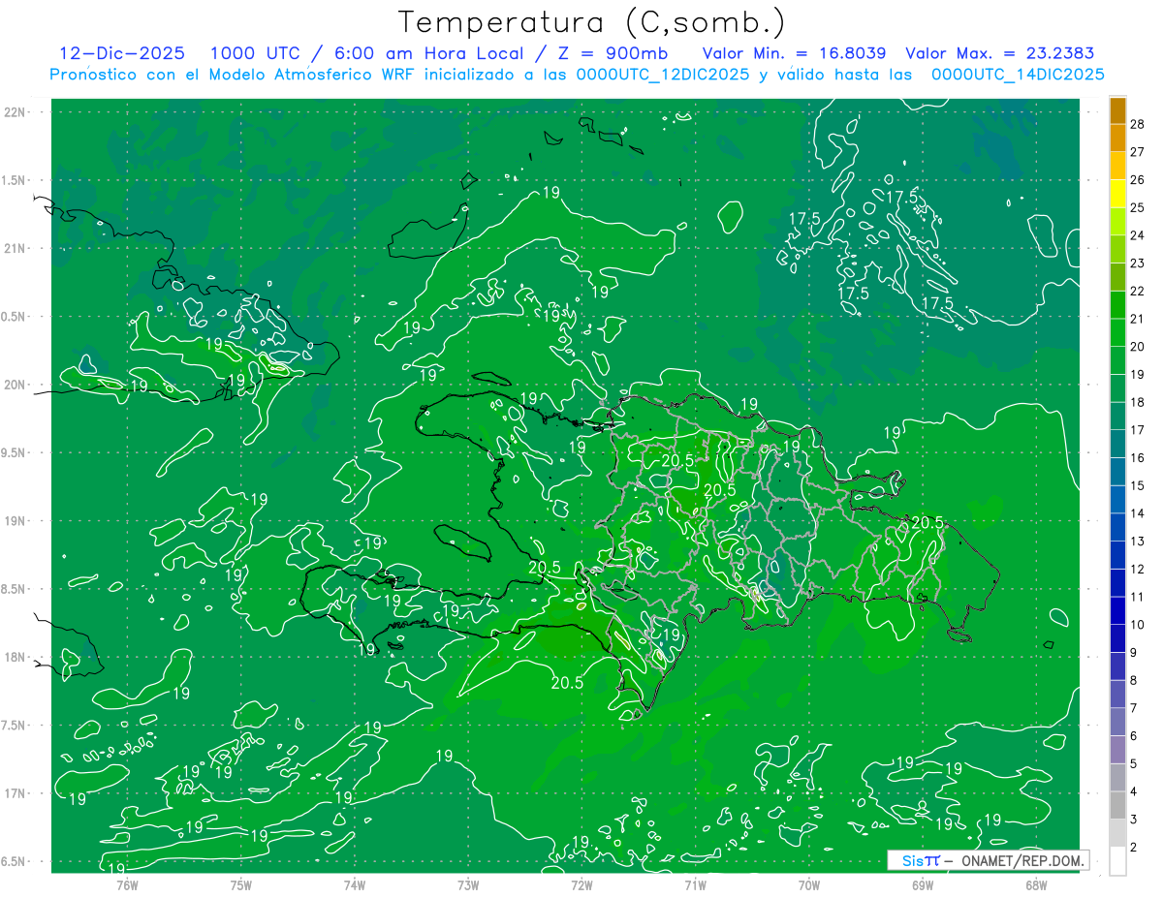Click the 19N latitude axis label
The height and width of the screenshot is (898, 1163).
[x=16, y=520]
